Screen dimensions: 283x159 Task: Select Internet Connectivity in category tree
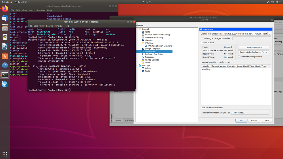coord(154,37)
